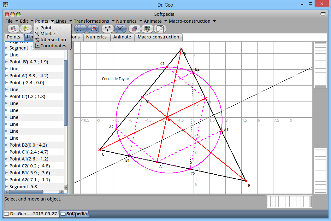Open the Macro-construction menu
The width and height of the screenshot is (331, 221).
point(192,21)
